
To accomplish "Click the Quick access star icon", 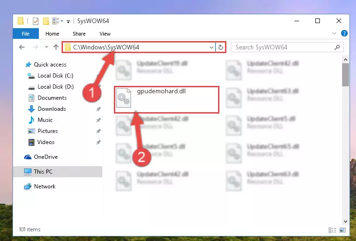I will pyautogui.click(x=28, y=65).
